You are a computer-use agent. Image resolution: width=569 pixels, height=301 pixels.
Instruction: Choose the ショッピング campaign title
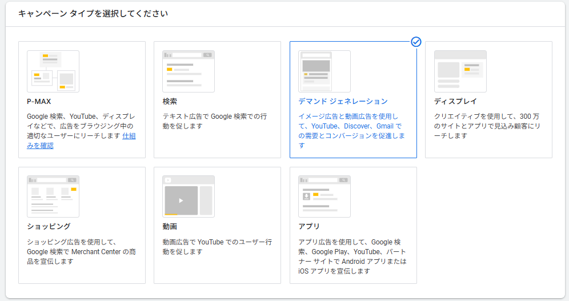(49, 227)
